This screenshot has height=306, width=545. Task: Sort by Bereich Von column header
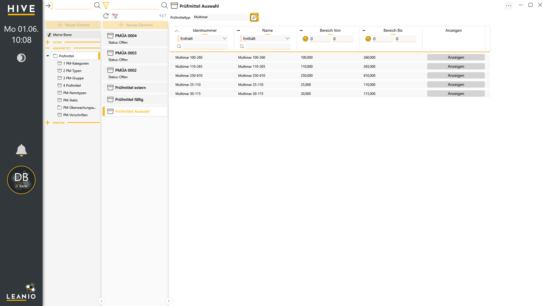tap(330, 30)
